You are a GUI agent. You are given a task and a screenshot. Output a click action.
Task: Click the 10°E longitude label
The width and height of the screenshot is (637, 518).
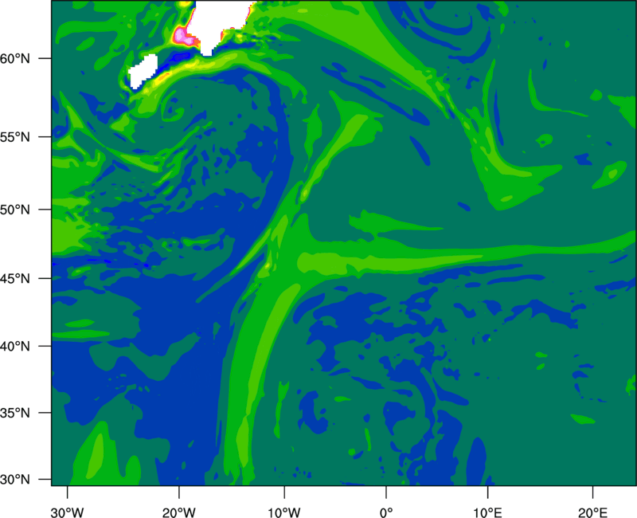(x=487, y=512)
